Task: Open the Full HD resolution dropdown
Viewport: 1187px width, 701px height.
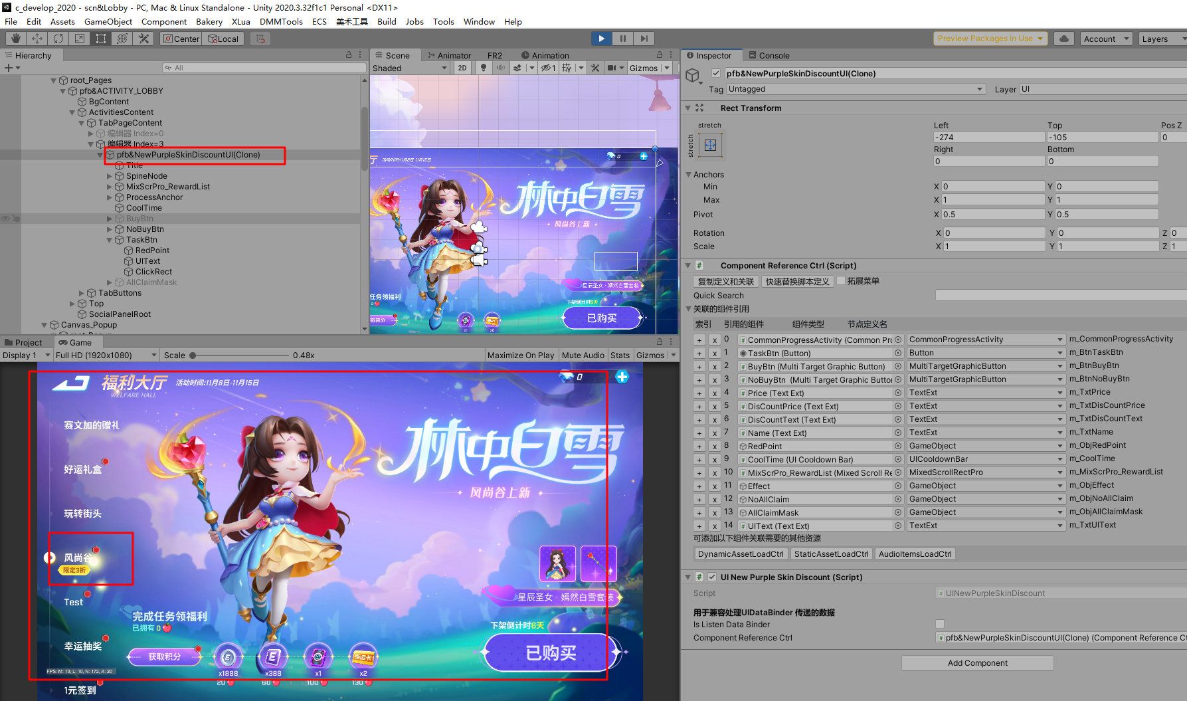Action: point(106,355)
